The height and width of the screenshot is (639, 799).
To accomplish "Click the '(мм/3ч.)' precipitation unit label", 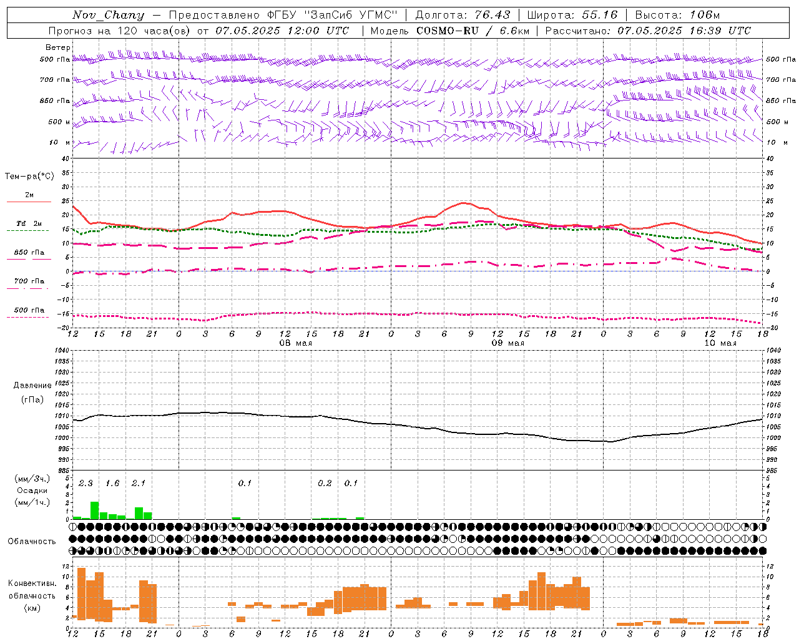I will [x=32, y=478].
